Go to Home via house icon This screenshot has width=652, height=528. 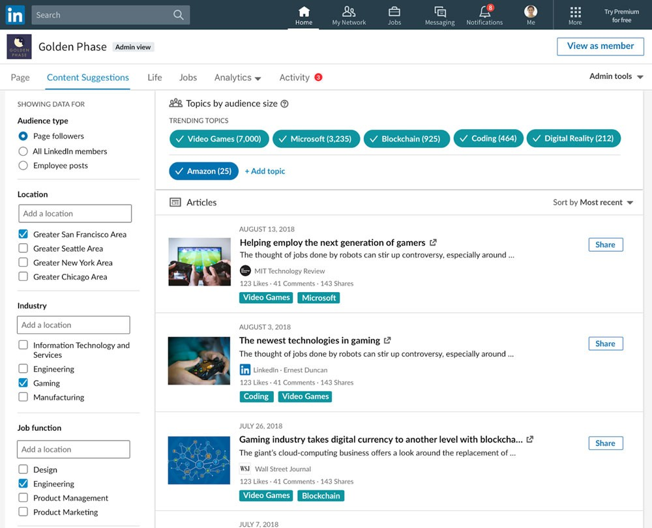click(304, 12)
